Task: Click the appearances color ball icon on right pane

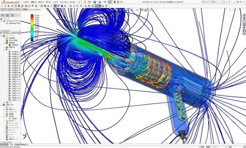Action: coord(244,27)
